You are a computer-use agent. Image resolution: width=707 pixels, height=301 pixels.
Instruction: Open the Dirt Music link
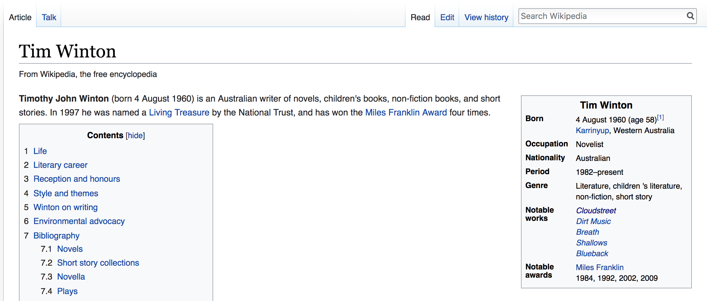click(593, 221)
